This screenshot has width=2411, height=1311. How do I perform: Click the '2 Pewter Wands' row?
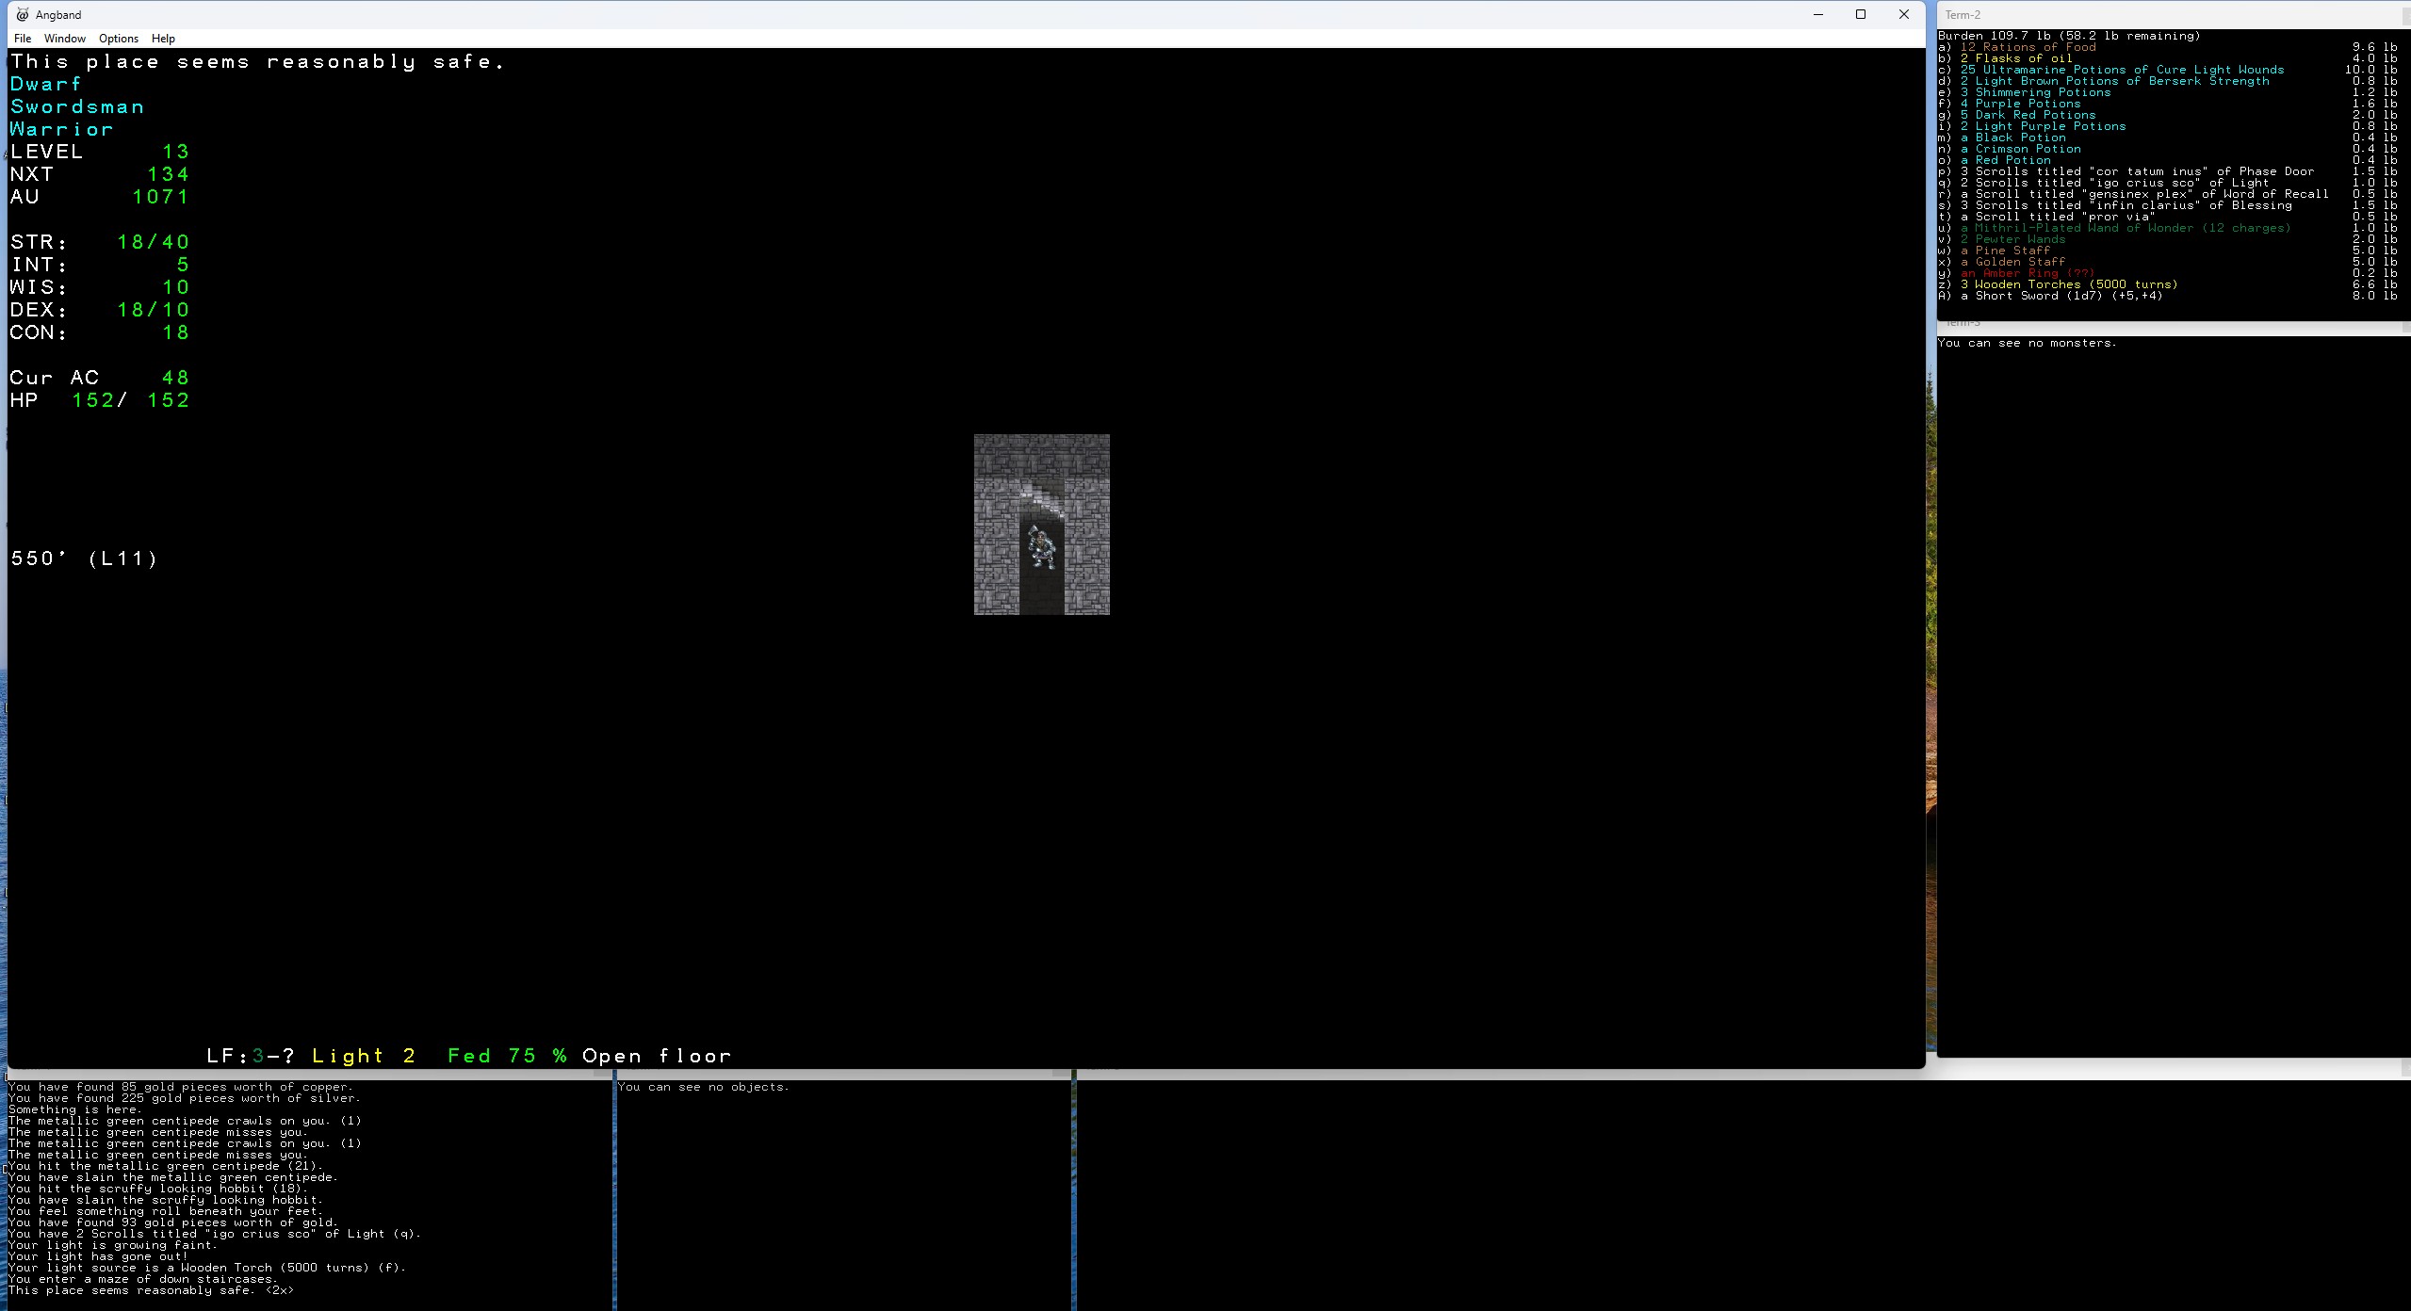pyautogui.click(x=2168, y=239)
